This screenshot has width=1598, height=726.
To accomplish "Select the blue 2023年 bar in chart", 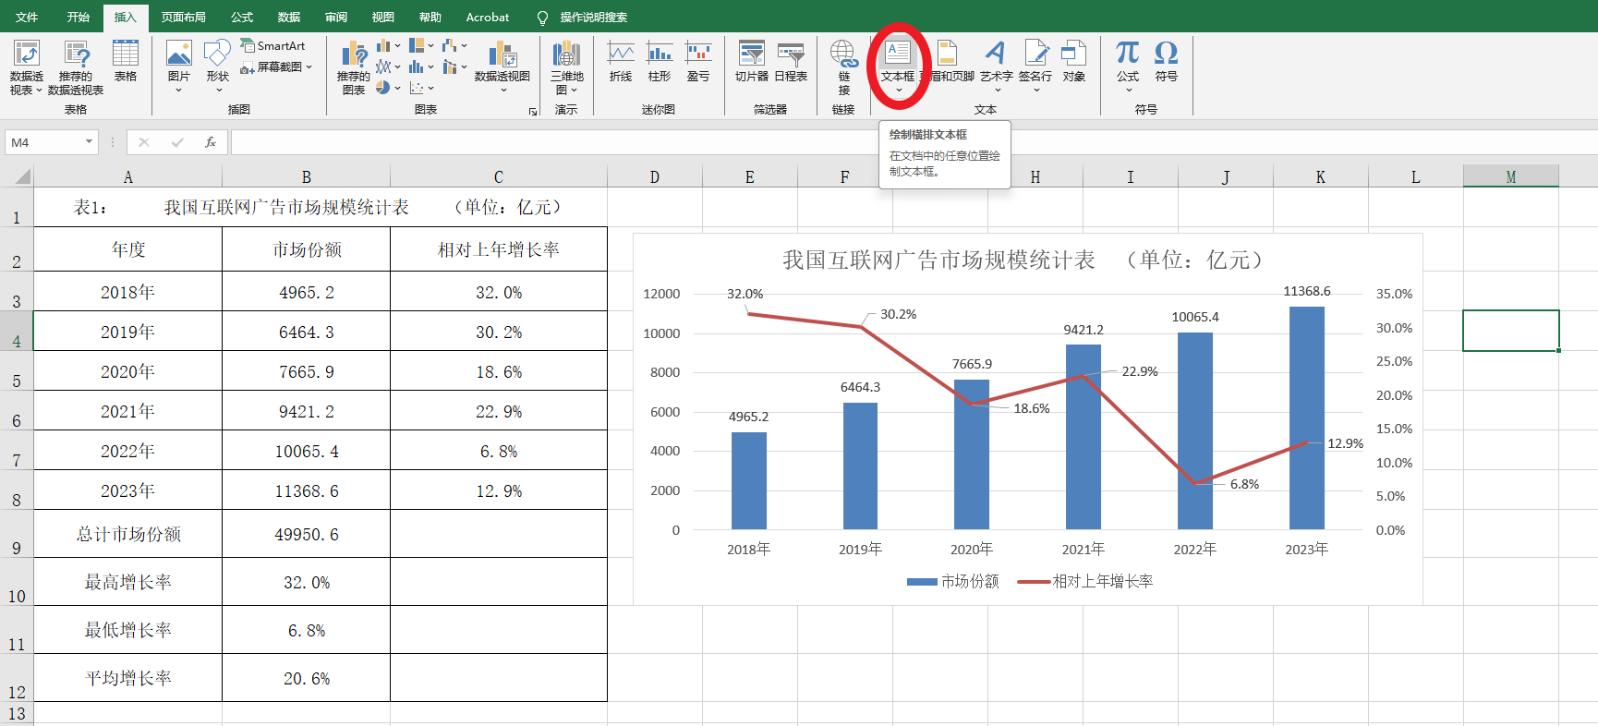I will point(1306,417).
